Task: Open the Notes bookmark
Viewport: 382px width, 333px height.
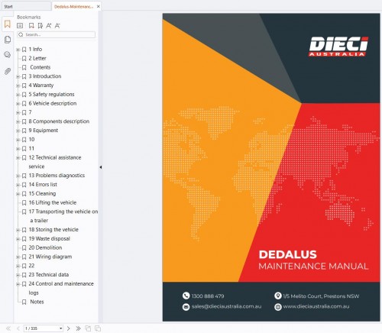Action: pos(37,302)
